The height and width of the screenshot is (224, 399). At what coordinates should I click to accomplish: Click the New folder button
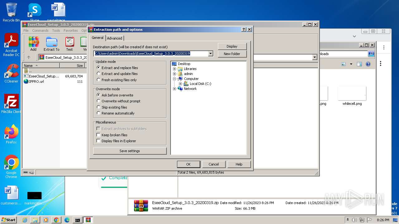tap(232, 54)
